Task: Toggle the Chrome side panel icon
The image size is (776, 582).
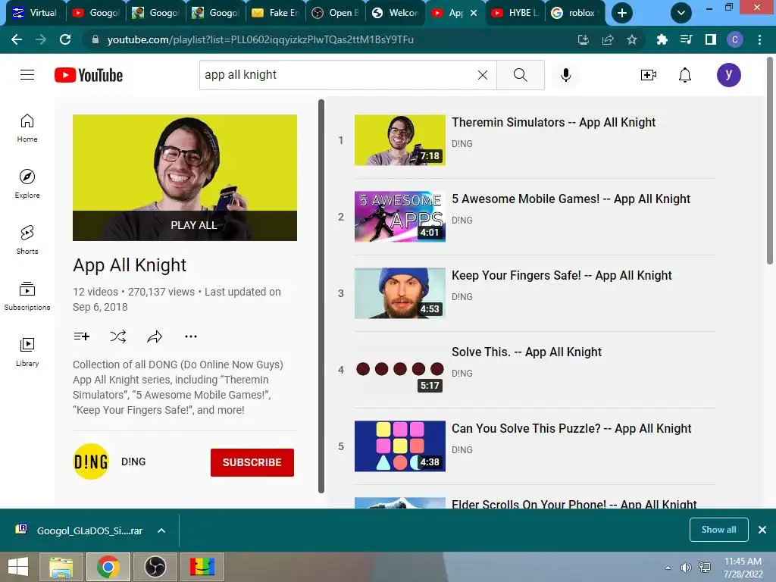Action: tap(711, 39)
